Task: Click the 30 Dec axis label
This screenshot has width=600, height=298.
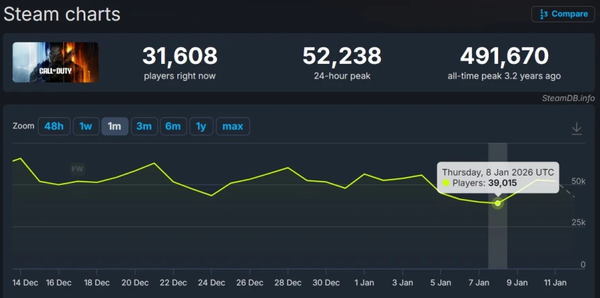Action: point(326,283)
